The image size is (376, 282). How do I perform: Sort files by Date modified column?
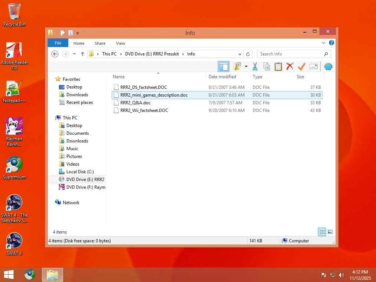pos(222,77)
